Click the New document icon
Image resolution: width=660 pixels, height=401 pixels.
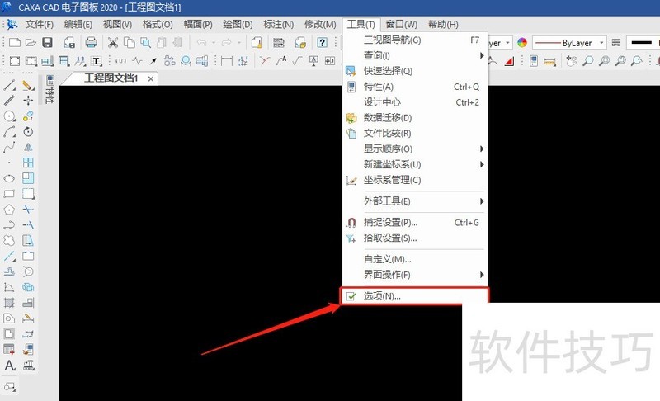coord(15,43)
